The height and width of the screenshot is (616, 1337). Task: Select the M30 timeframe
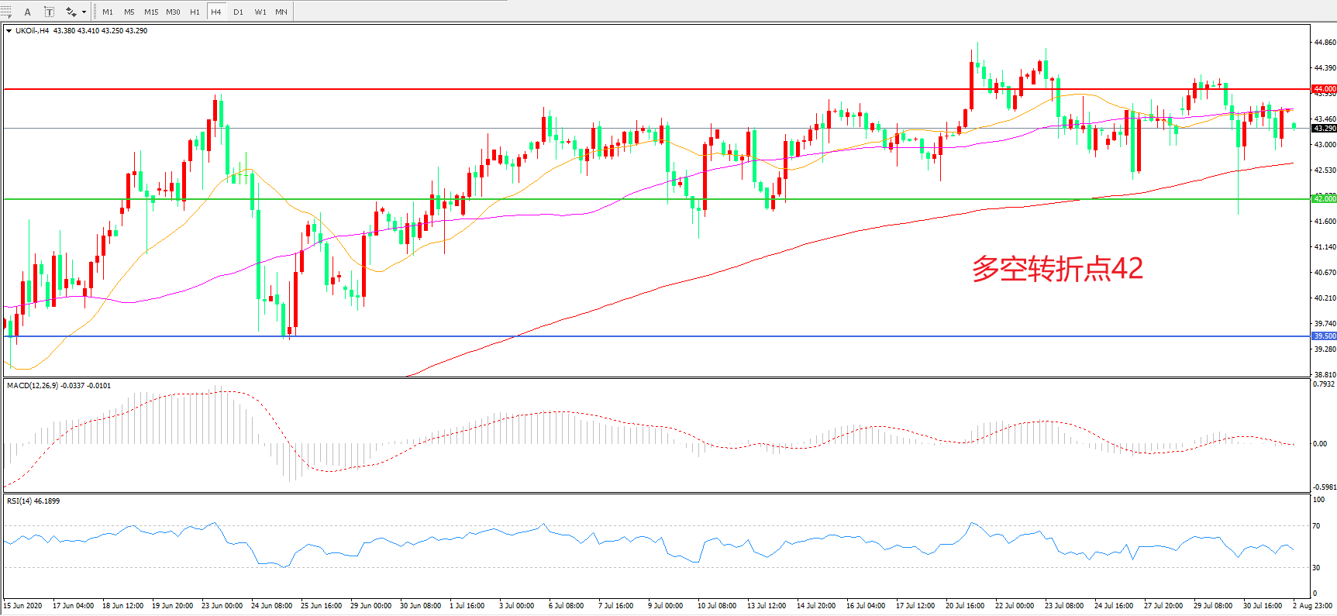pyautogui.click(x=173, y=12)
